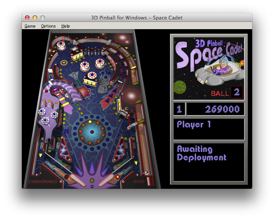This screenshot has width=274, height=219.
Task: Click the red light beside the right flipper
Action: [x=118, y=177]
